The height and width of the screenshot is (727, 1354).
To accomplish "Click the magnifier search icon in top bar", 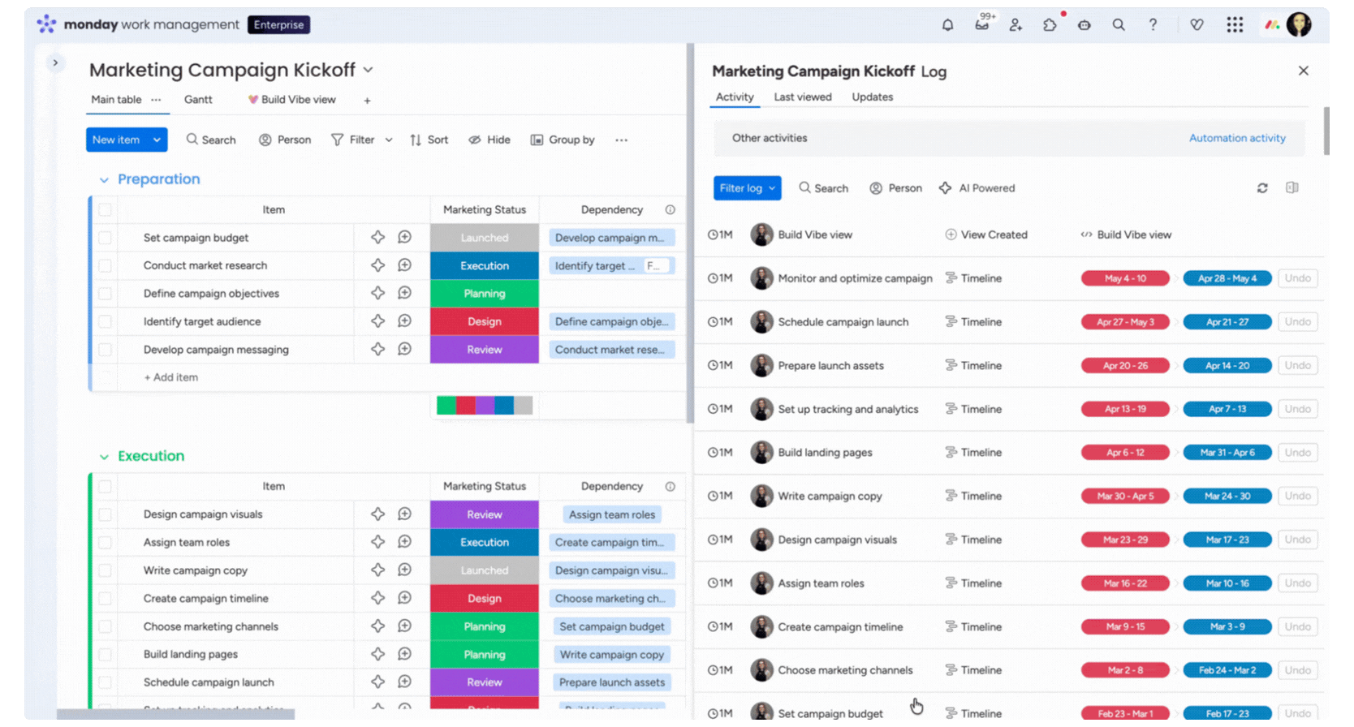I will (1119, 25).
